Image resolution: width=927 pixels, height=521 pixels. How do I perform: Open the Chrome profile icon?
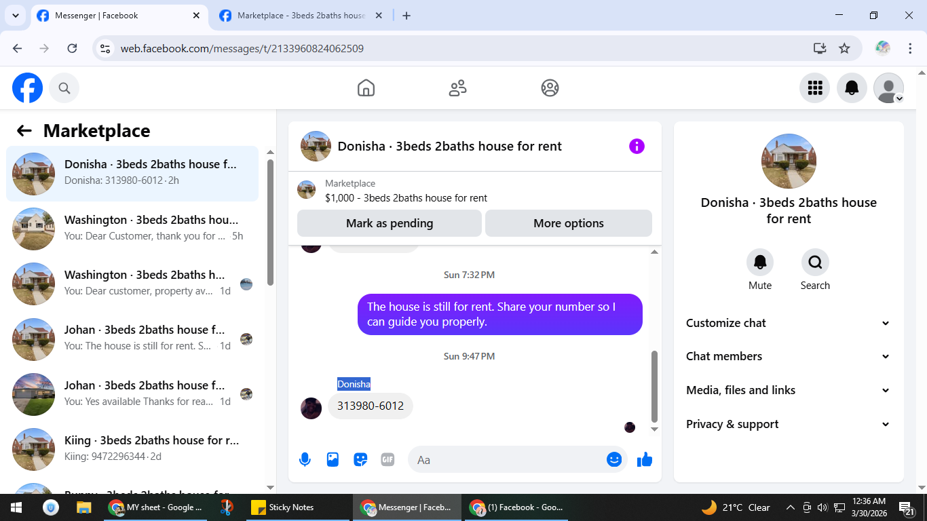[882, 48]
